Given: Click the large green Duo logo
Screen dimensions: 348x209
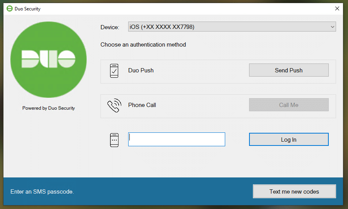Looking at the screenshot, I should coord(49,59).
